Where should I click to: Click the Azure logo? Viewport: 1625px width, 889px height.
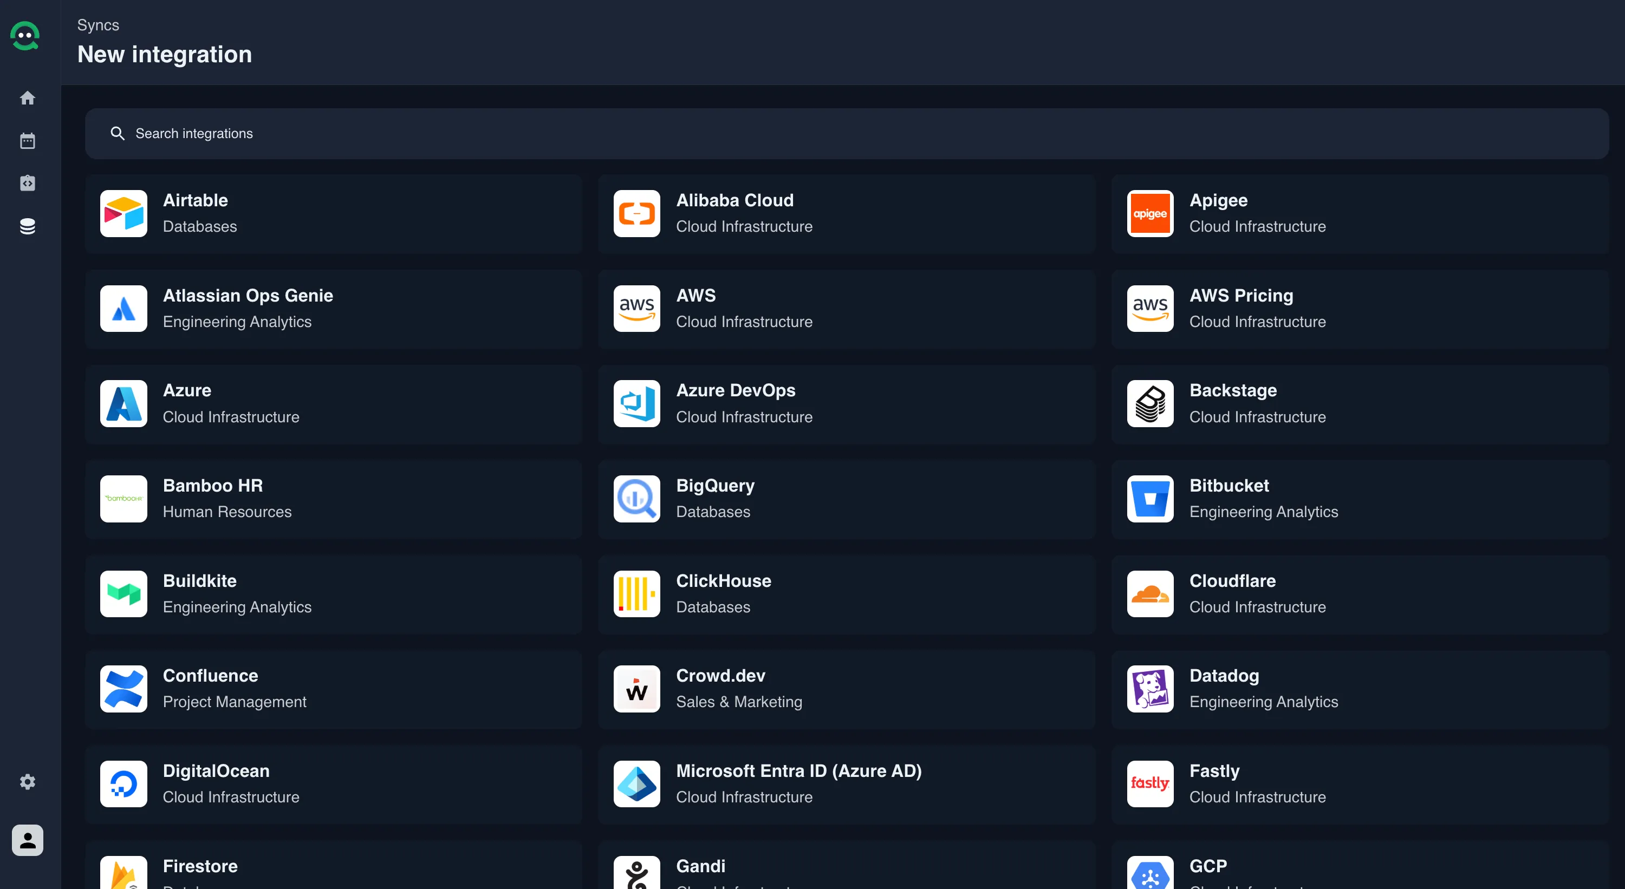pyautogui.click(x=123, y=403)
